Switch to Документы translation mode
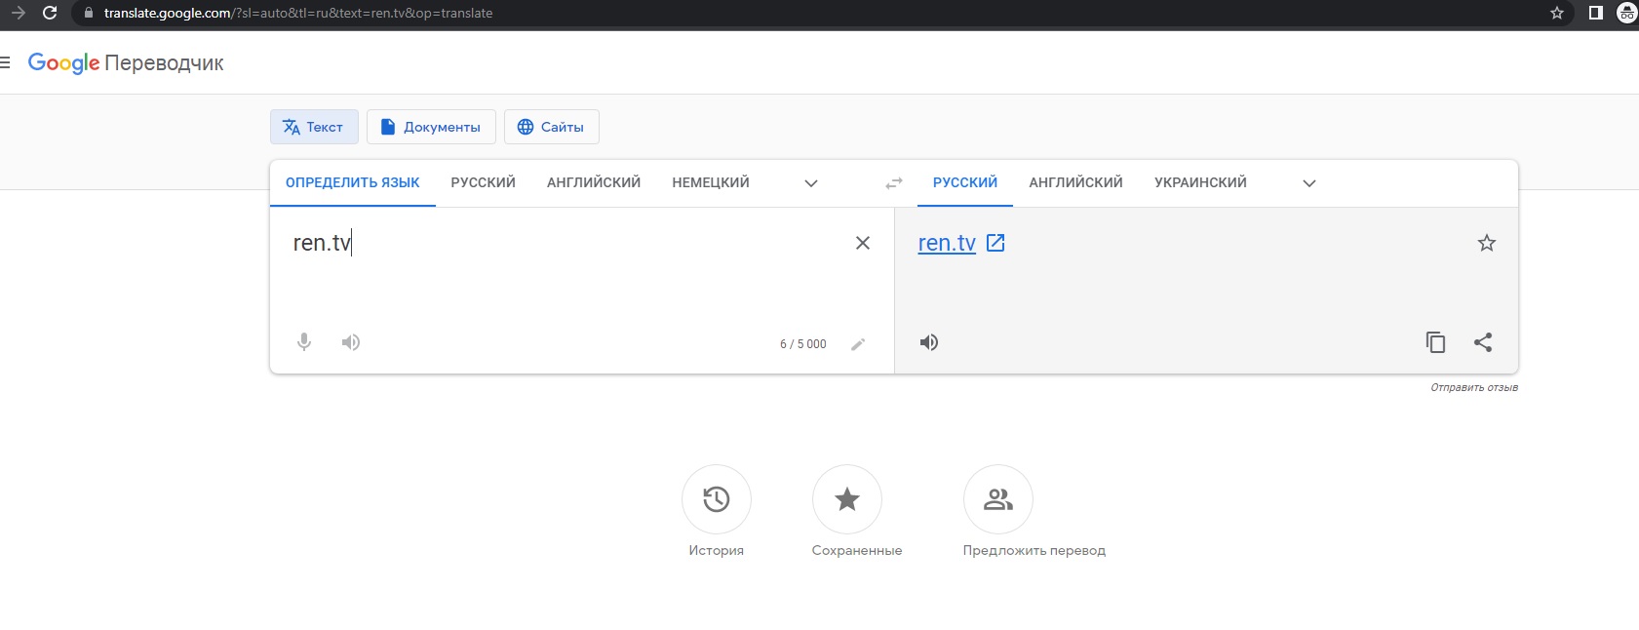The width and height of the screenshot is (1639, 630). [x=431, y=127]
